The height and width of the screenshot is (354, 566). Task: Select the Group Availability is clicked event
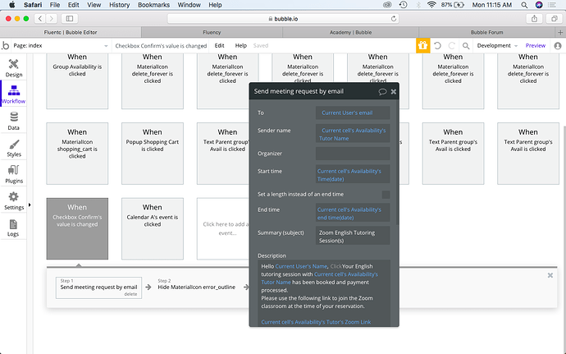click(x=77, y=80)
